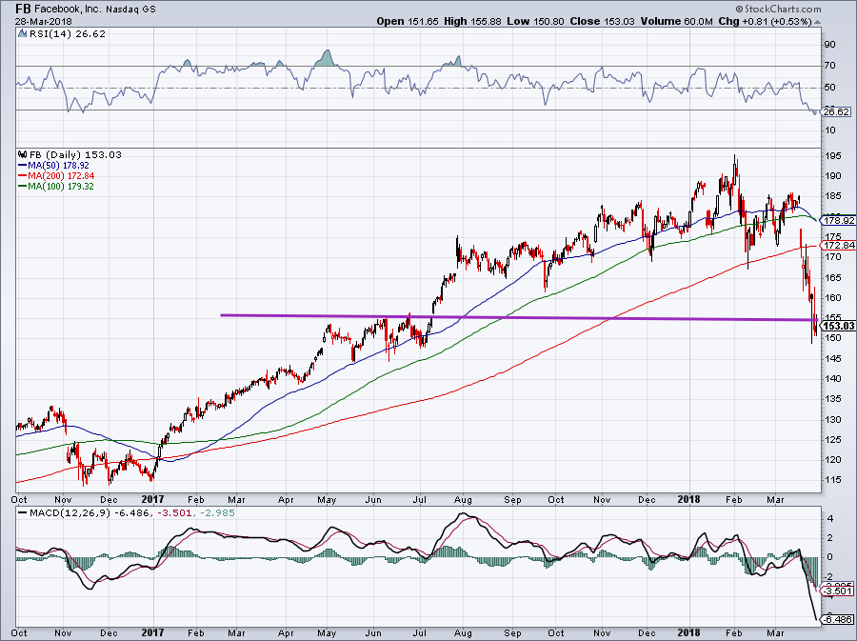
Task: Click the Chg +0.81 (+0.53%) value
Action: pos(765,22)
